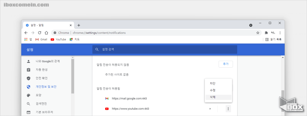Click the Chrome site info icon in address bar
The image size is (307, 116).
click(55, 33)
